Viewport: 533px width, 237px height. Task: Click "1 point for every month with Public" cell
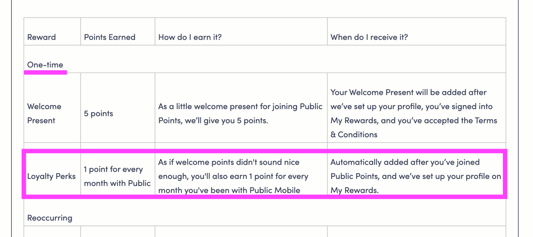(117, 176)
